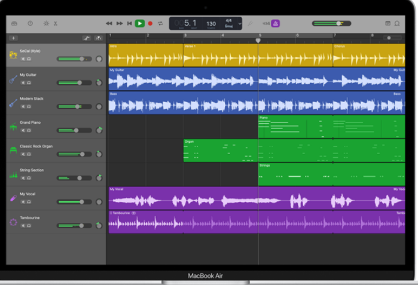Change the 130 tempo value
The height and width of the screenshot is (285, 418).
(211, 24)
